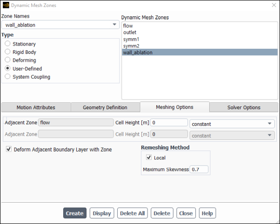Select the System Coupling radio option
Image resolution: width=280 pixels, height=224 pixels.
(7, 76)
